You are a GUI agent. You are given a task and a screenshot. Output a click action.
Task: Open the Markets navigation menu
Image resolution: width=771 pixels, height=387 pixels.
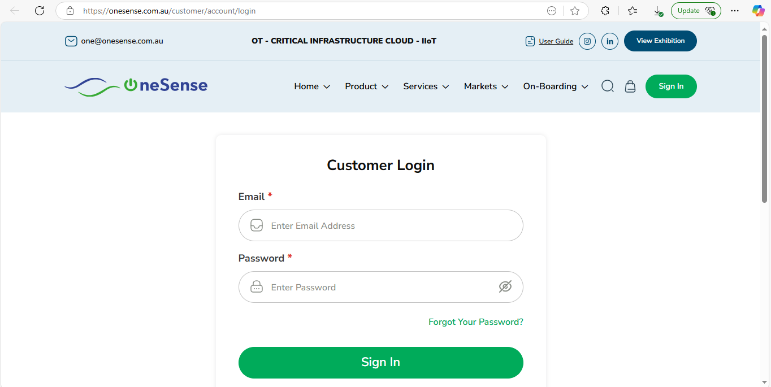[x=486, y=86]
